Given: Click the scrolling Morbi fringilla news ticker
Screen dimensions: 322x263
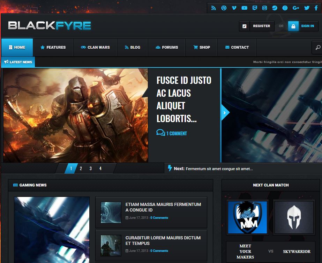Looking at the screenshot, I should coord(287,62).
